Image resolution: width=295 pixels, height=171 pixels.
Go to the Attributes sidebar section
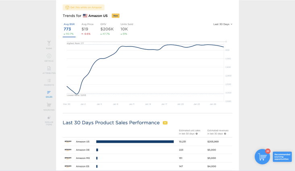(x=49, y=70)
